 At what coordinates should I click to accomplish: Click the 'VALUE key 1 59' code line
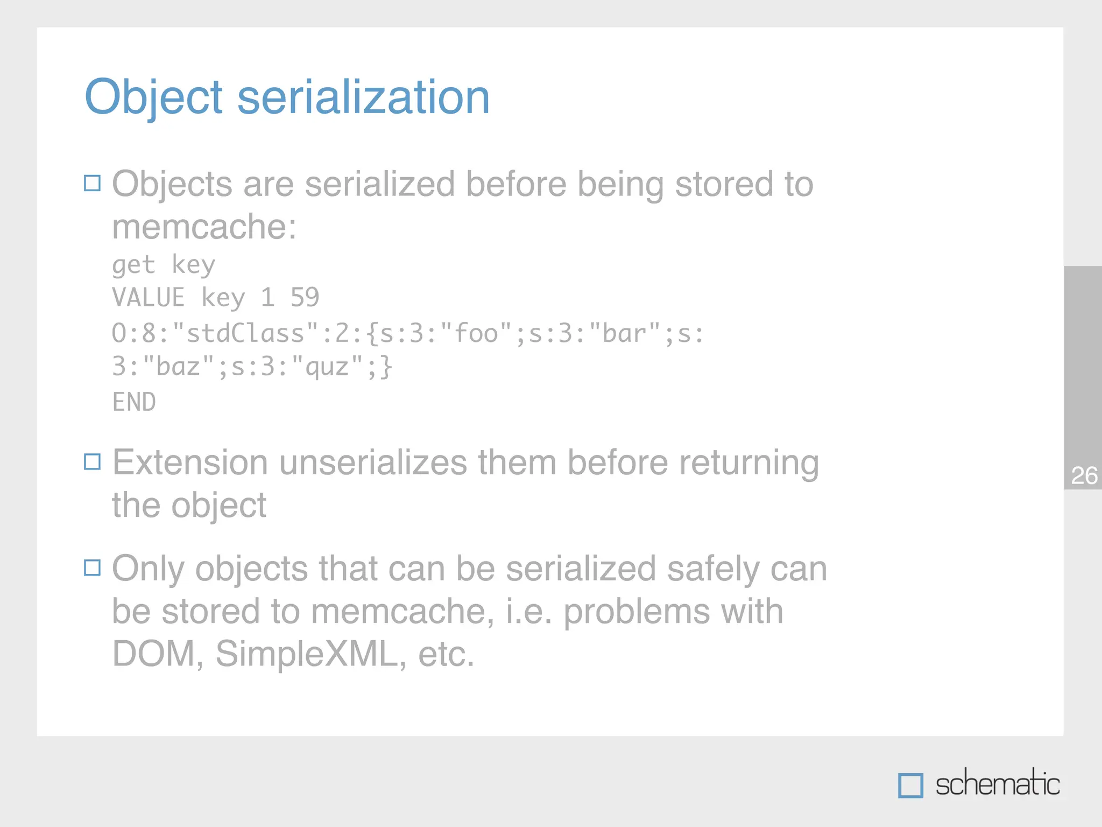pyautogui.click(x=215, y=297)
